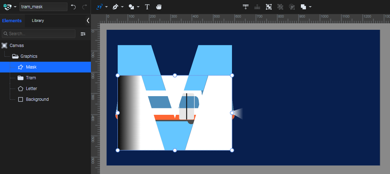Expand the Tram folder icon

pos(21,78)
